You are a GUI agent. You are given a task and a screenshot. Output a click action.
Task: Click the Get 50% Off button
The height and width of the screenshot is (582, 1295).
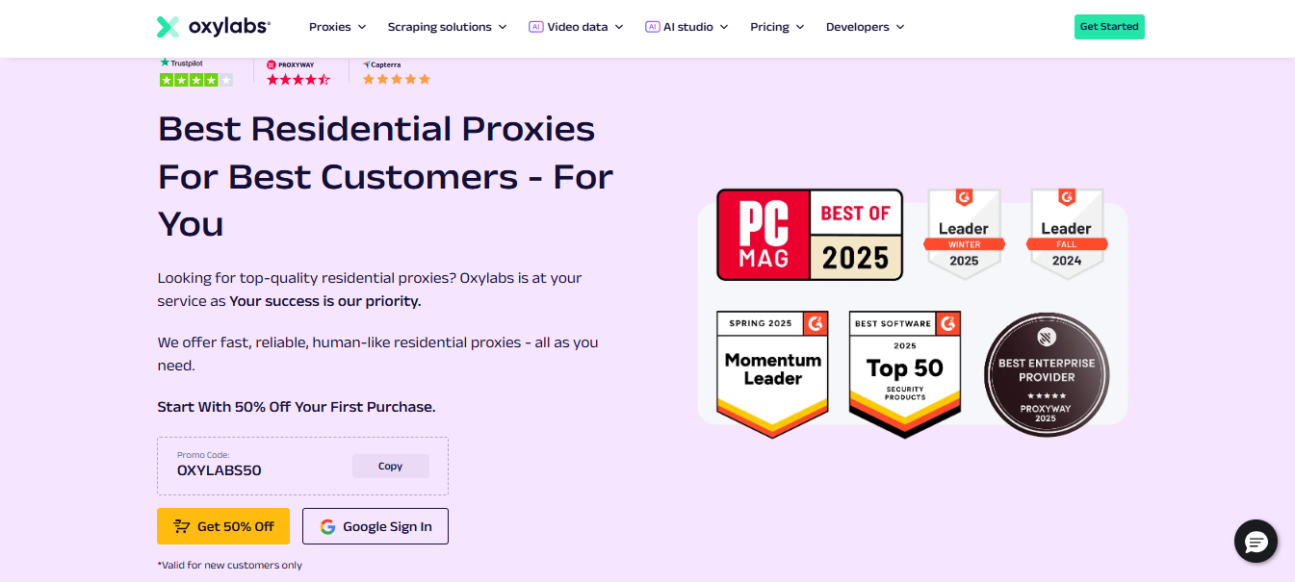pos(223,526)
